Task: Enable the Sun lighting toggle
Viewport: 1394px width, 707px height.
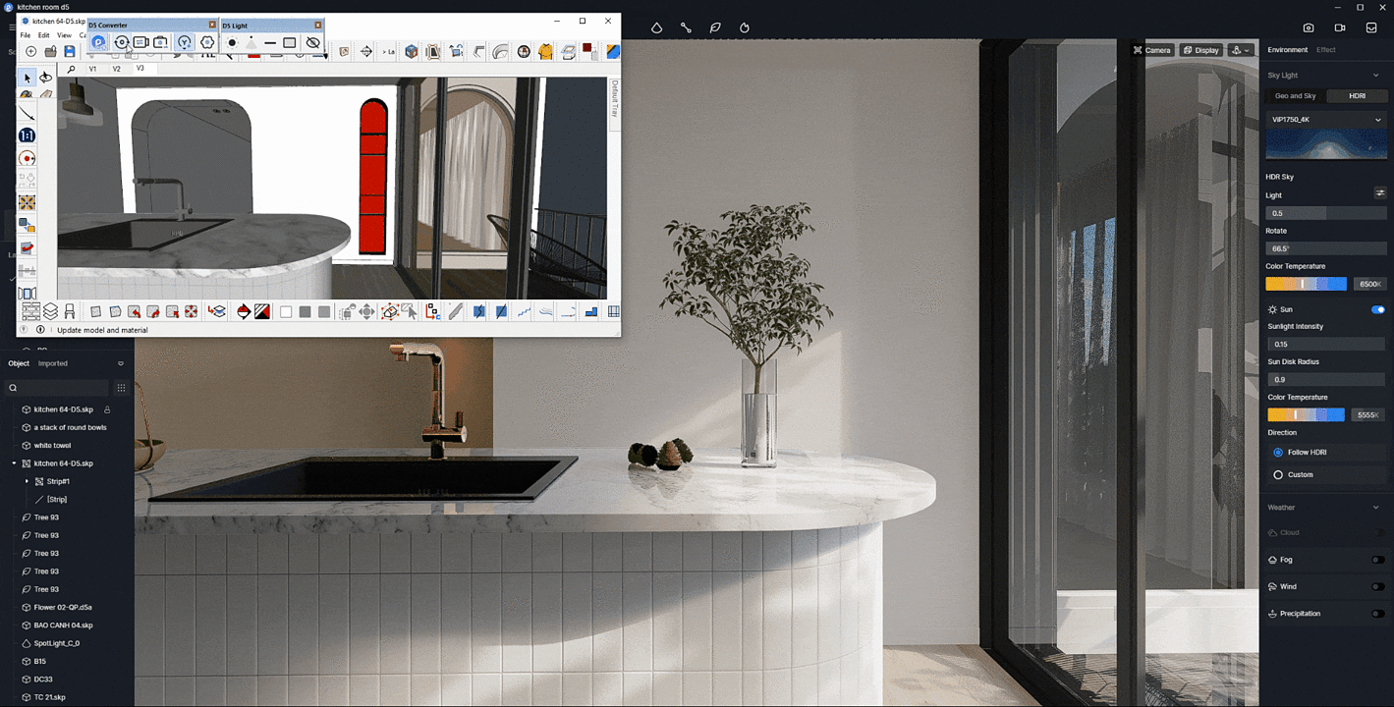Action: point(1379,308)
